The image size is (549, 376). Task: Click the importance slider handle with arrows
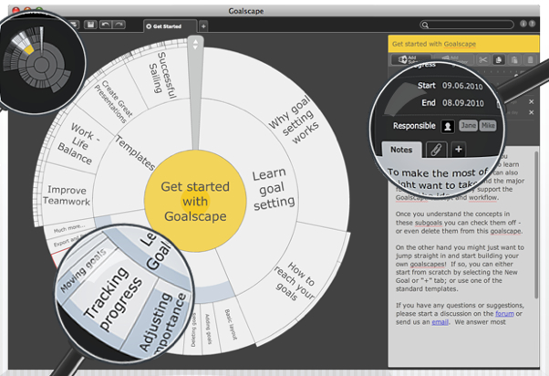coord(195,45)
